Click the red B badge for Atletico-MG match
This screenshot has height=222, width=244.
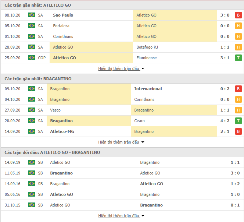tap(238, 131)
